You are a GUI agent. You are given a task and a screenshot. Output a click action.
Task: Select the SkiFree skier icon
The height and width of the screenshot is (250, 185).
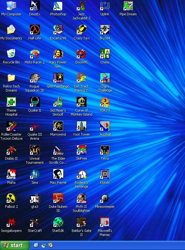(81, 150)
